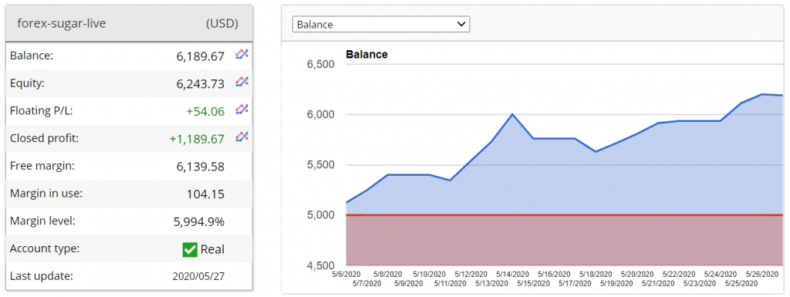
Task: Select the Last update date 2020/05/27
Action: [198, 276]
